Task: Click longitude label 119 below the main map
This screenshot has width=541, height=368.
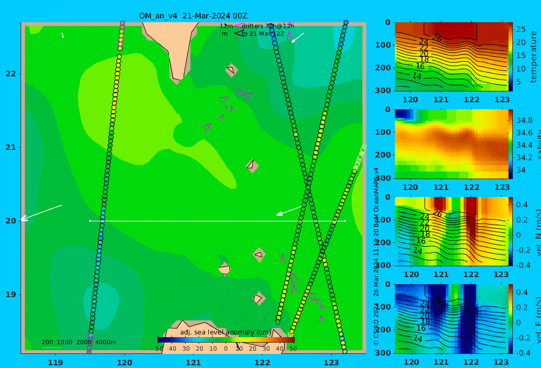Action: [56, 363]
